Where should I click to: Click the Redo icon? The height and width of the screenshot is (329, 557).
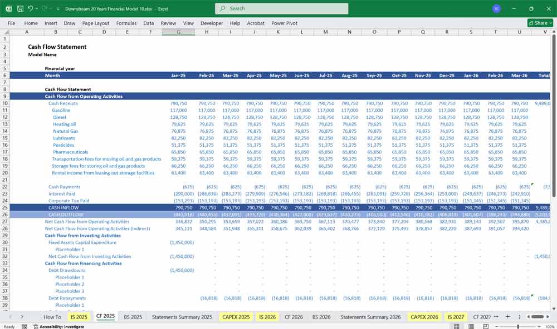tap(44, 8)
